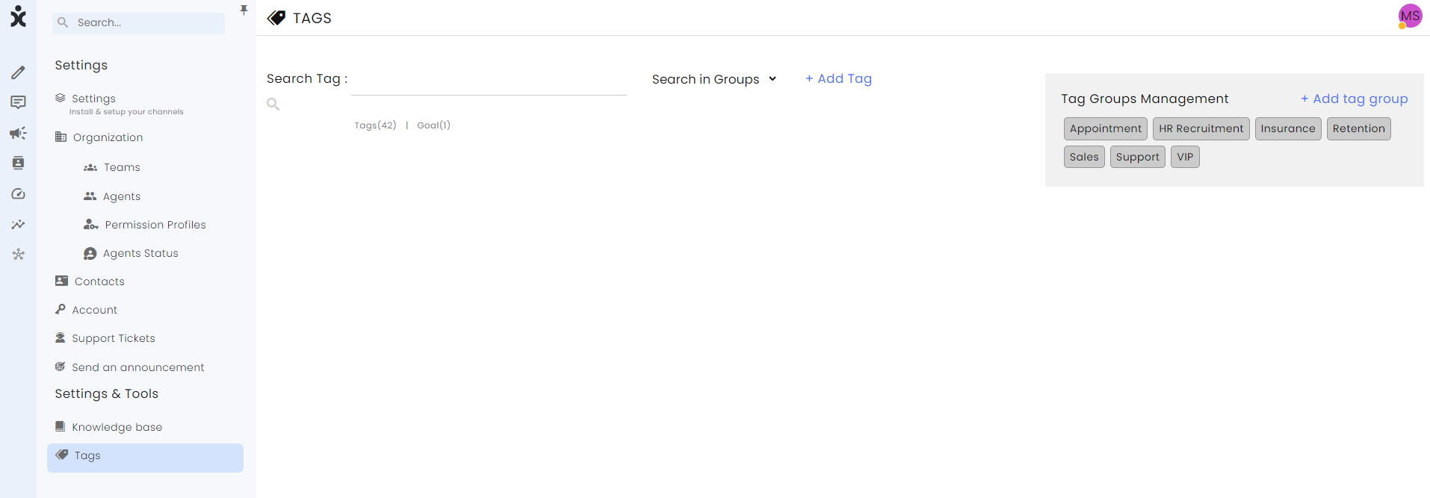Click the Organization building icon
Viewport: 1430px width, 498px height.
click(61, 137)
